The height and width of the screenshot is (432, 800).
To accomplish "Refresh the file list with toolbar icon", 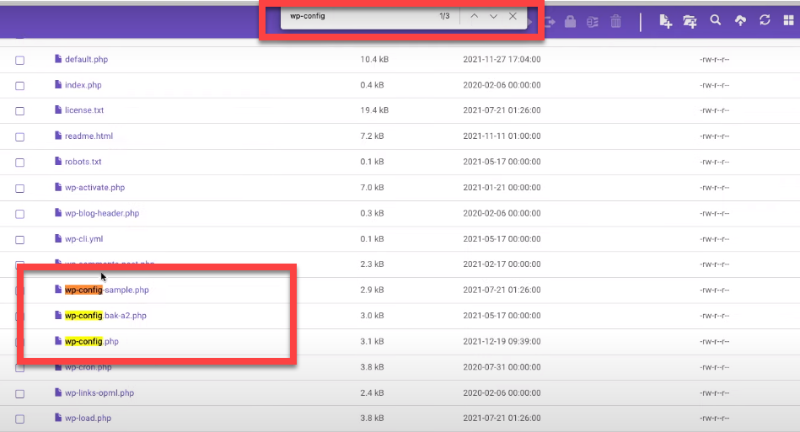I will (765, 20).
